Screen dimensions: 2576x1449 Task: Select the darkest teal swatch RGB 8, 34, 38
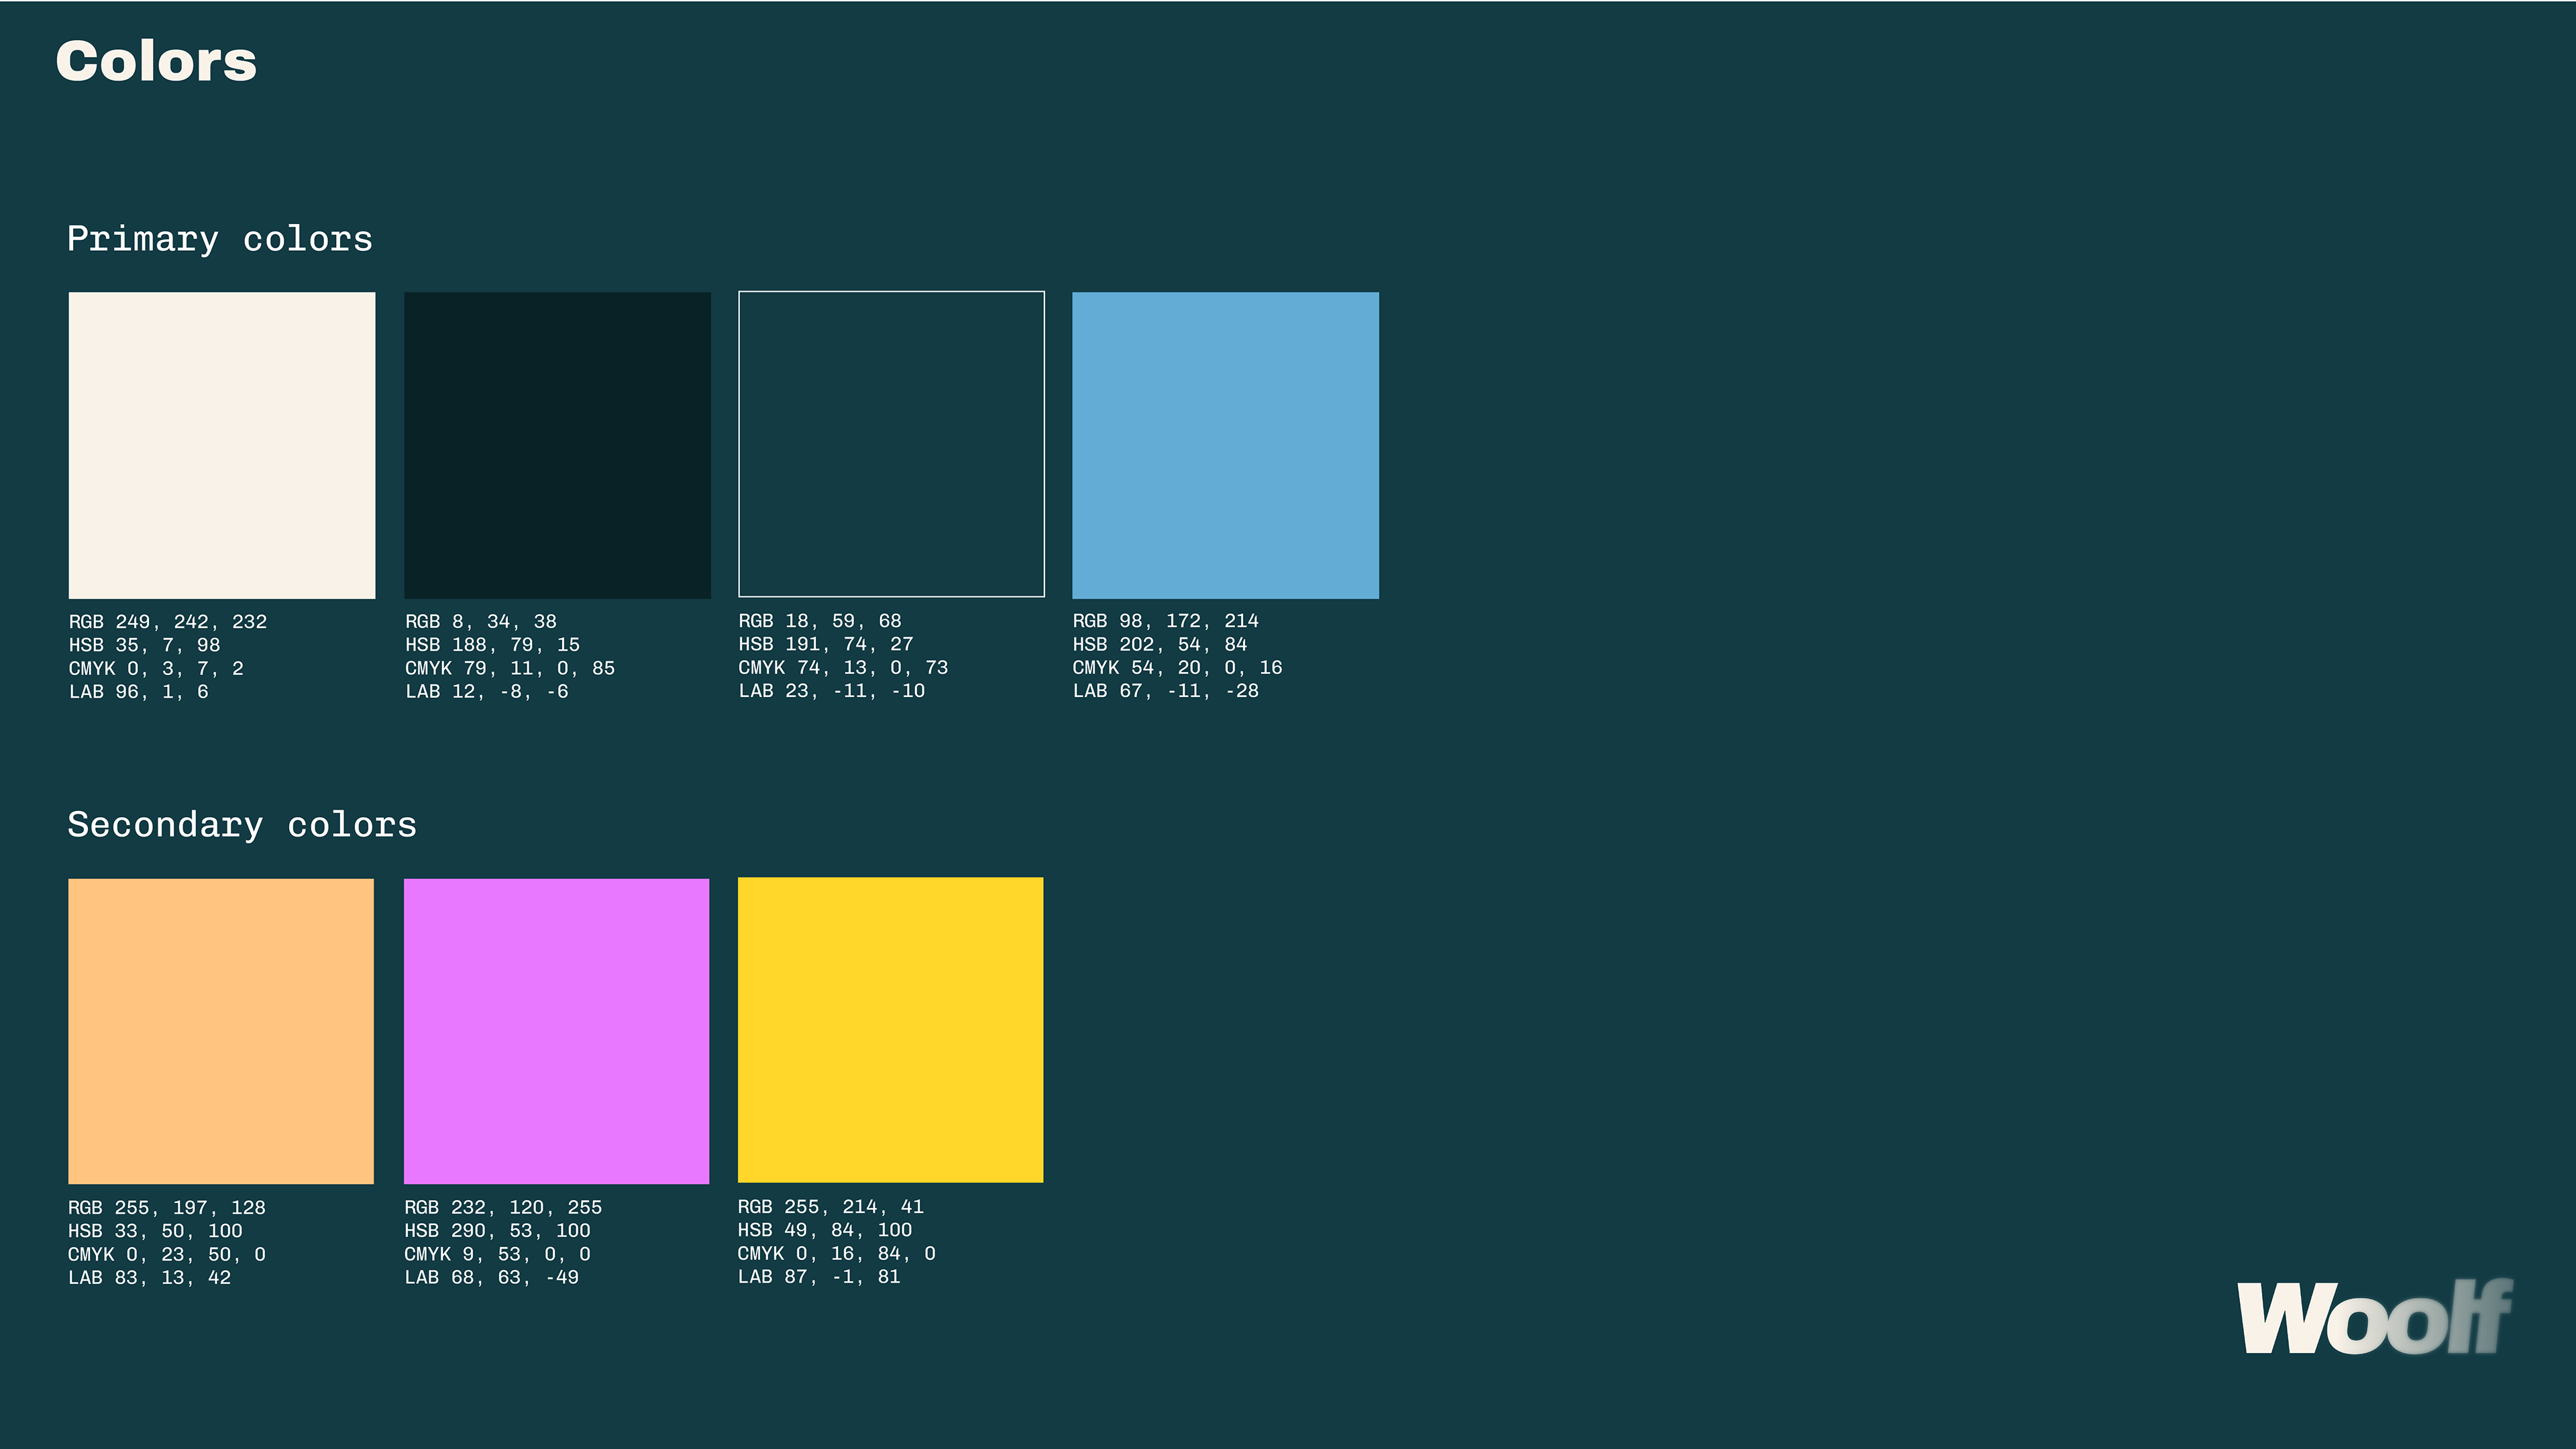(x=557, y=445)
